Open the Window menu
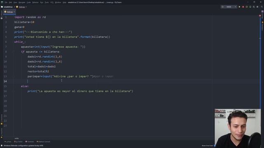The height and width of the screenshot is (148, 264). (58, 2)
